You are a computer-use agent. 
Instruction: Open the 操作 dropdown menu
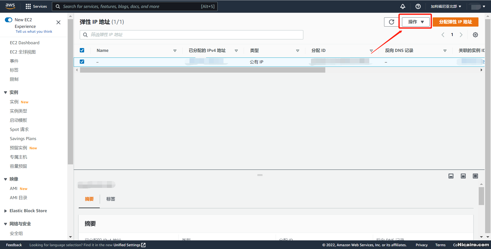point(415,22)
